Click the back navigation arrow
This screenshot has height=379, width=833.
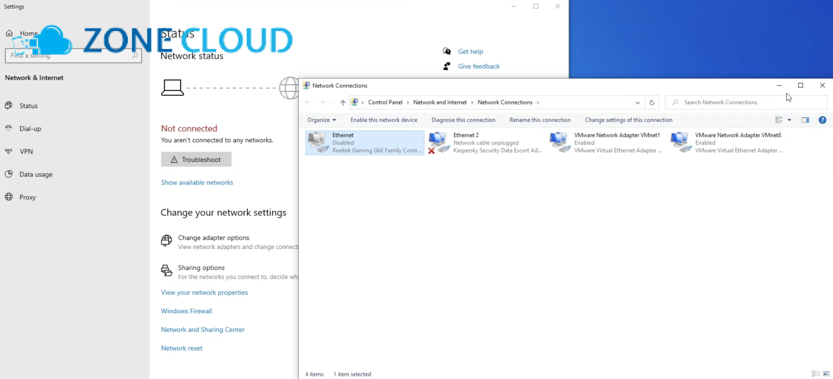coord(308,102)
